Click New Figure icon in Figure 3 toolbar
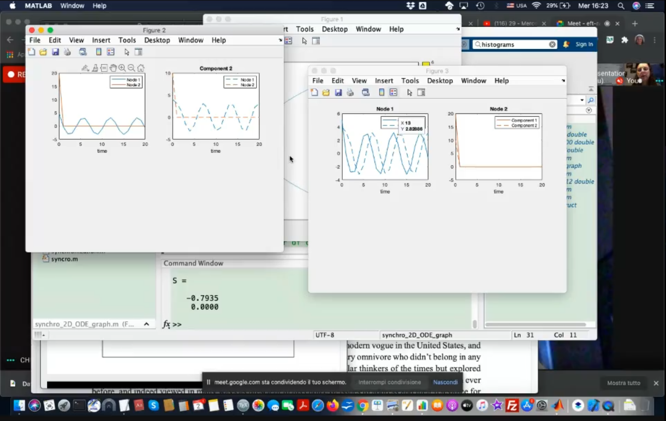The image size is (666, 421). pyautogui.click(x=314, y=93)
